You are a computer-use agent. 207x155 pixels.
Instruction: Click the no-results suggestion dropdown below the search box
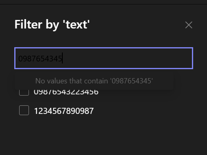[x=94, y=81]
